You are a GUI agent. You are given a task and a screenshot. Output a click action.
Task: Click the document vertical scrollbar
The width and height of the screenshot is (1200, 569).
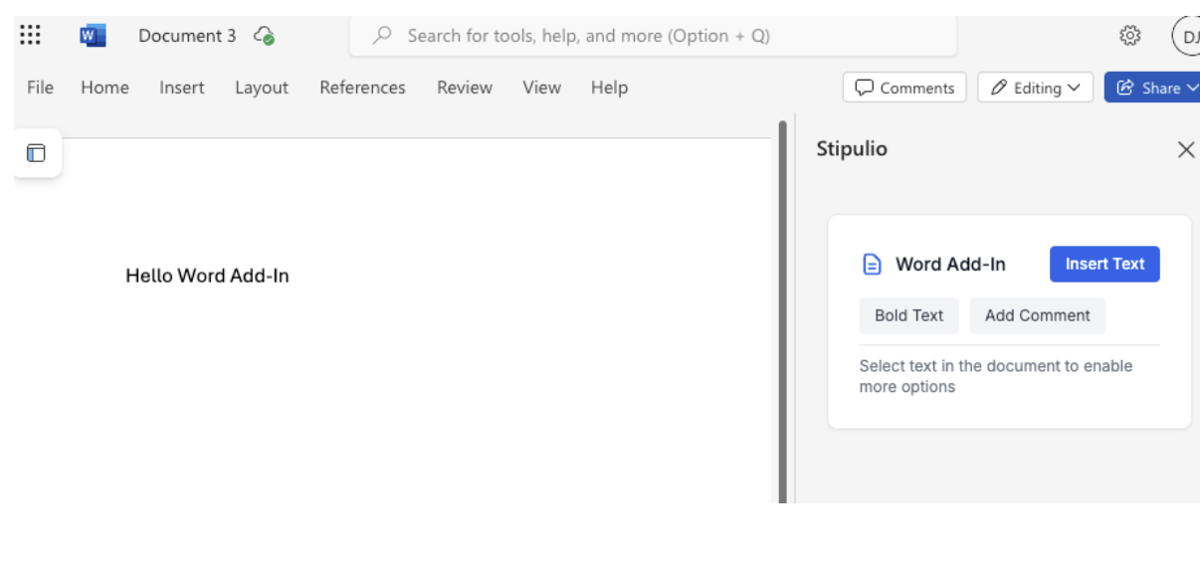click(782, 308)
